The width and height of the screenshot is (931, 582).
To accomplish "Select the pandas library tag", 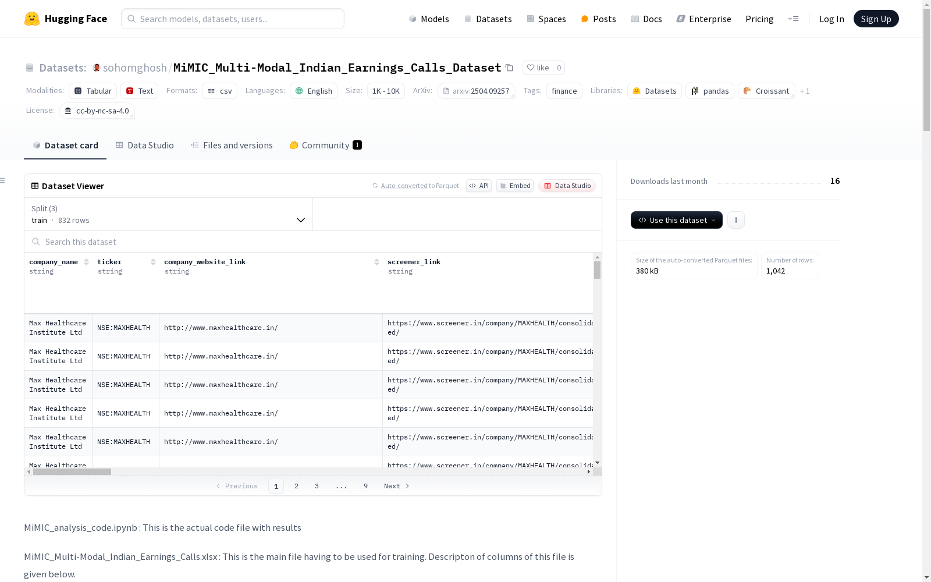I will pos(710,91).
